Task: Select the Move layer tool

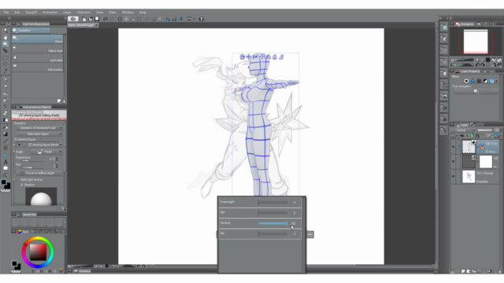Action: pos(6,51)
